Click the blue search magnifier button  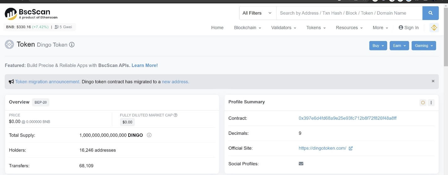(430, 13)
